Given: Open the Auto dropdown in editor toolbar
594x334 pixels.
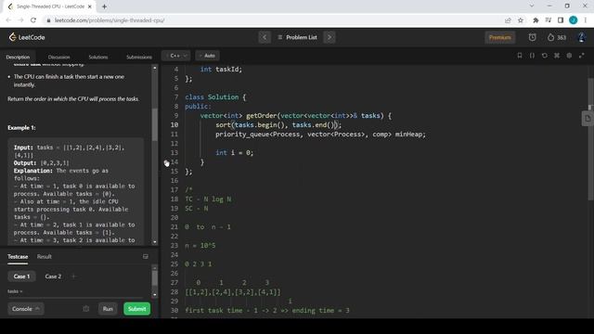Looking at the screenshot, I should tap(207, 56).
